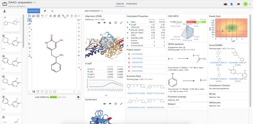
Task: Toggle visibility eye in the Alignment panel
Action: click(x=104, y=23)
